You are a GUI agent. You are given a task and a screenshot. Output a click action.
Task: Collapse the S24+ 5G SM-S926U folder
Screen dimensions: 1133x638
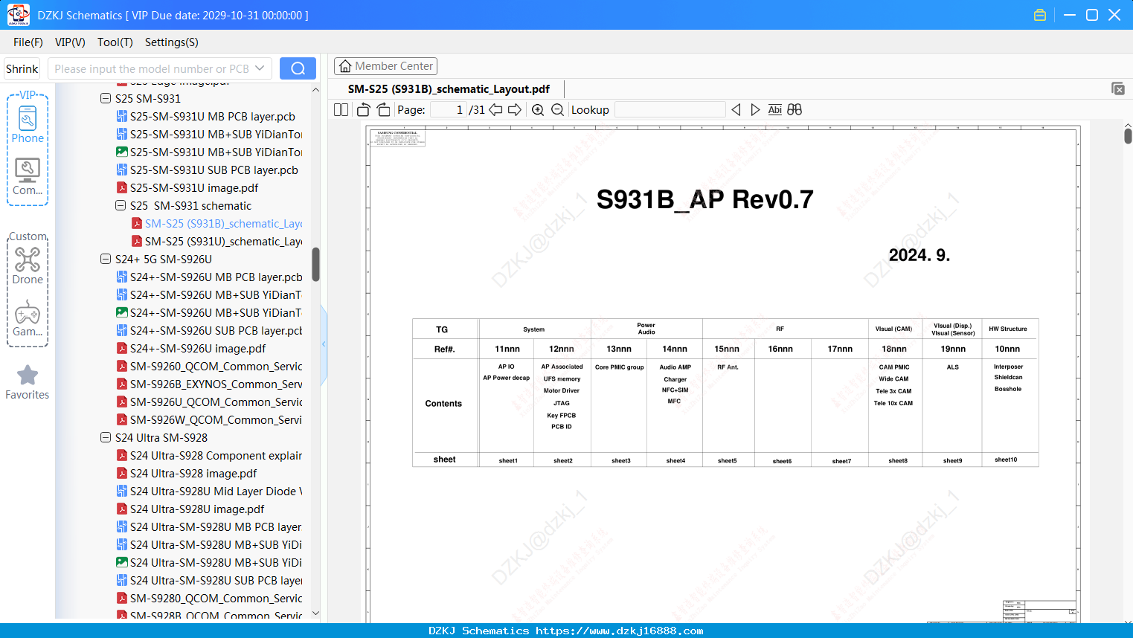(106, 259)
